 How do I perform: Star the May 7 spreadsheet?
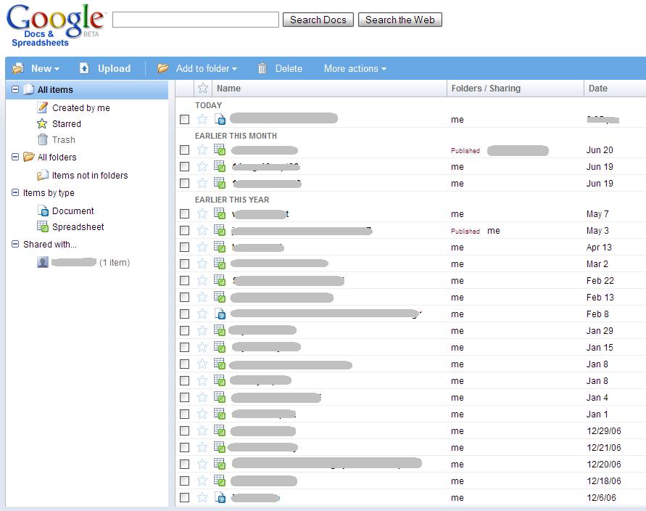[x=202, y=213]
